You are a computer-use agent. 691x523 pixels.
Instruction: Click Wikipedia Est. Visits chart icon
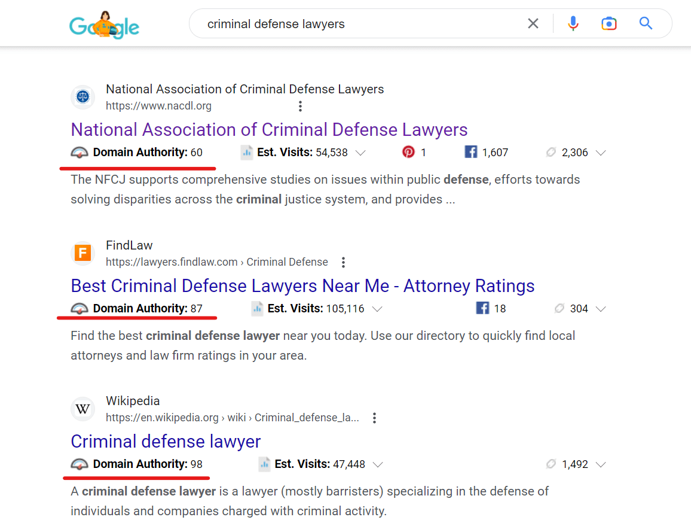point(264,464)
